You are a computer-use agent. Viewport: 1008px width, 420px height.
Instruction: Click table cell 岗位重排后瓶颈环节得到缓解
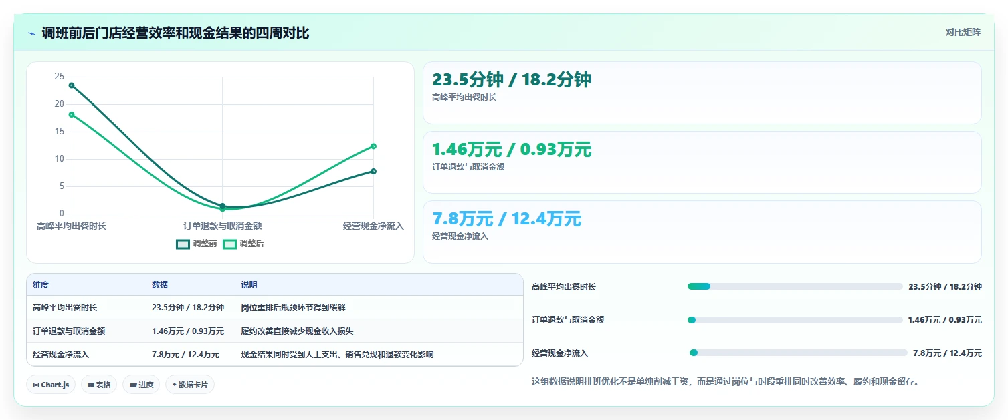pyautogui.click(x=293, y=308)
